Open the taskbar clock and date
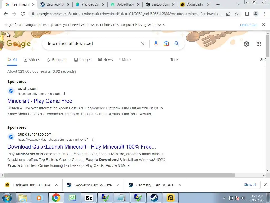Screen dimensions: 270x203 (257, 198)
